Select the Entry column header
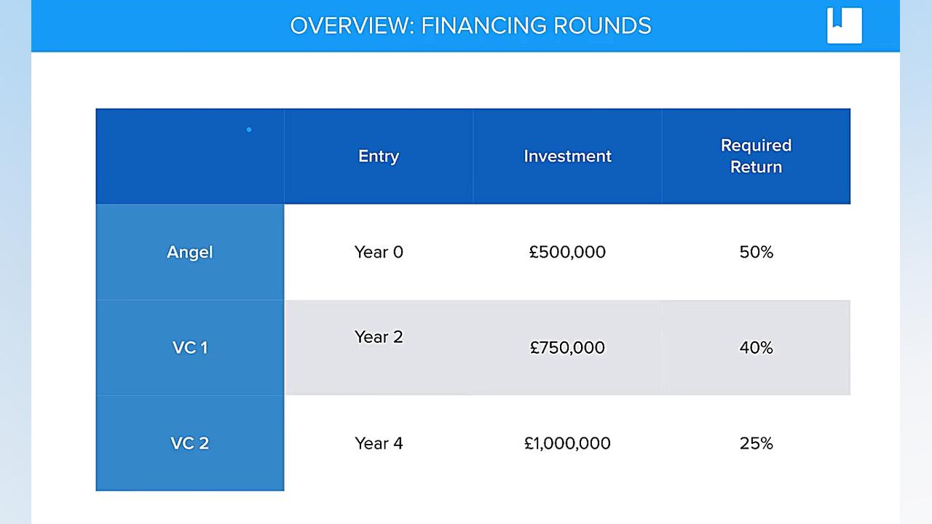This screenshot has width=932, height=524. coord(379,156)
